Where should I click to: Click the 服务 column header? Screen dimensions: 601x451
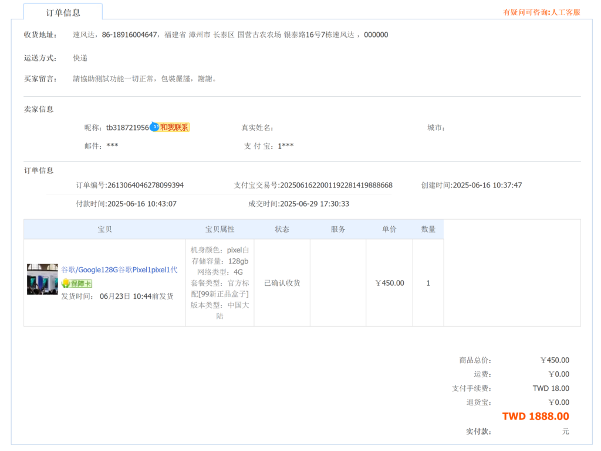[338, 229]
